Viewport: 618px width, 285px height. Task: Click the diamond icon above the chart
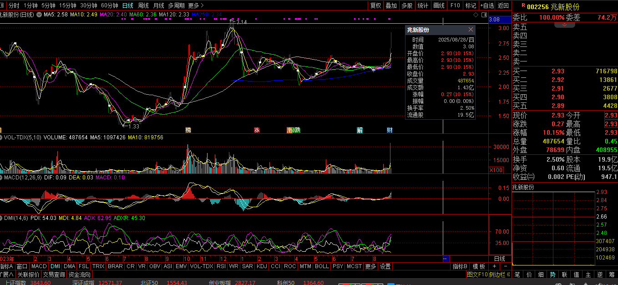476,15
